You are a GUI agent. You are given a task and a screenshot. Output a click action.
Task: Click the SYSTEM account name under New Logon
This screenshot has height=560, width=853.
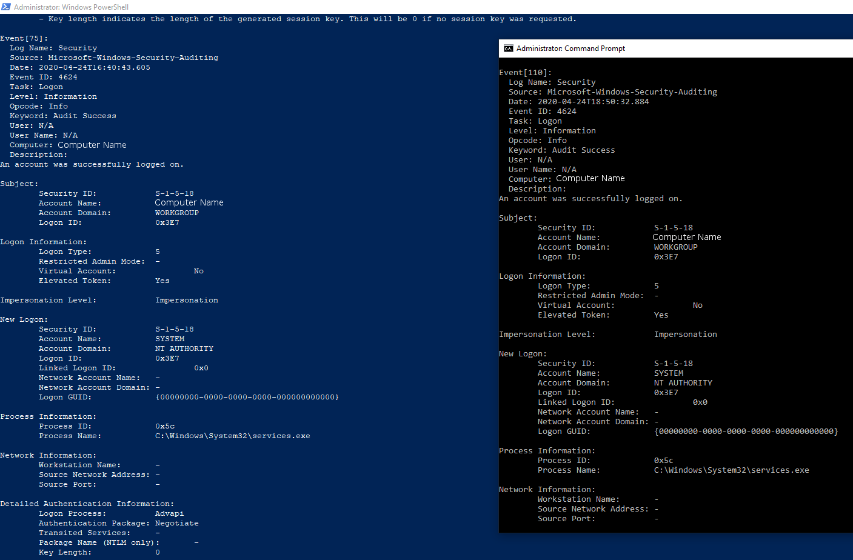pyautogui.click(x=169, y=338)
